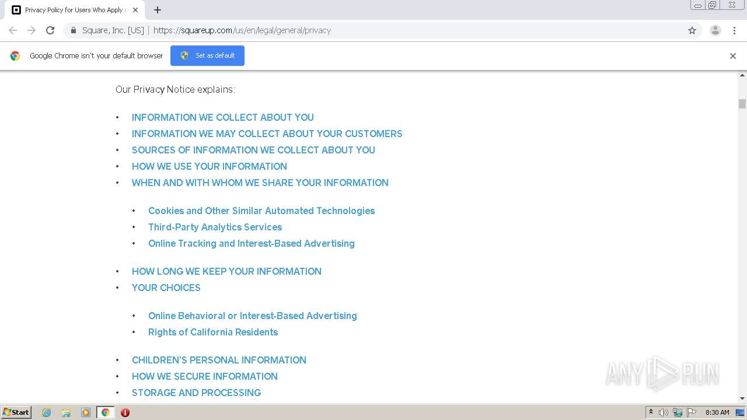This screenshot has height=420, width=747.
Task: Click the system clock showing 8:30 AM
Action: 717,412
